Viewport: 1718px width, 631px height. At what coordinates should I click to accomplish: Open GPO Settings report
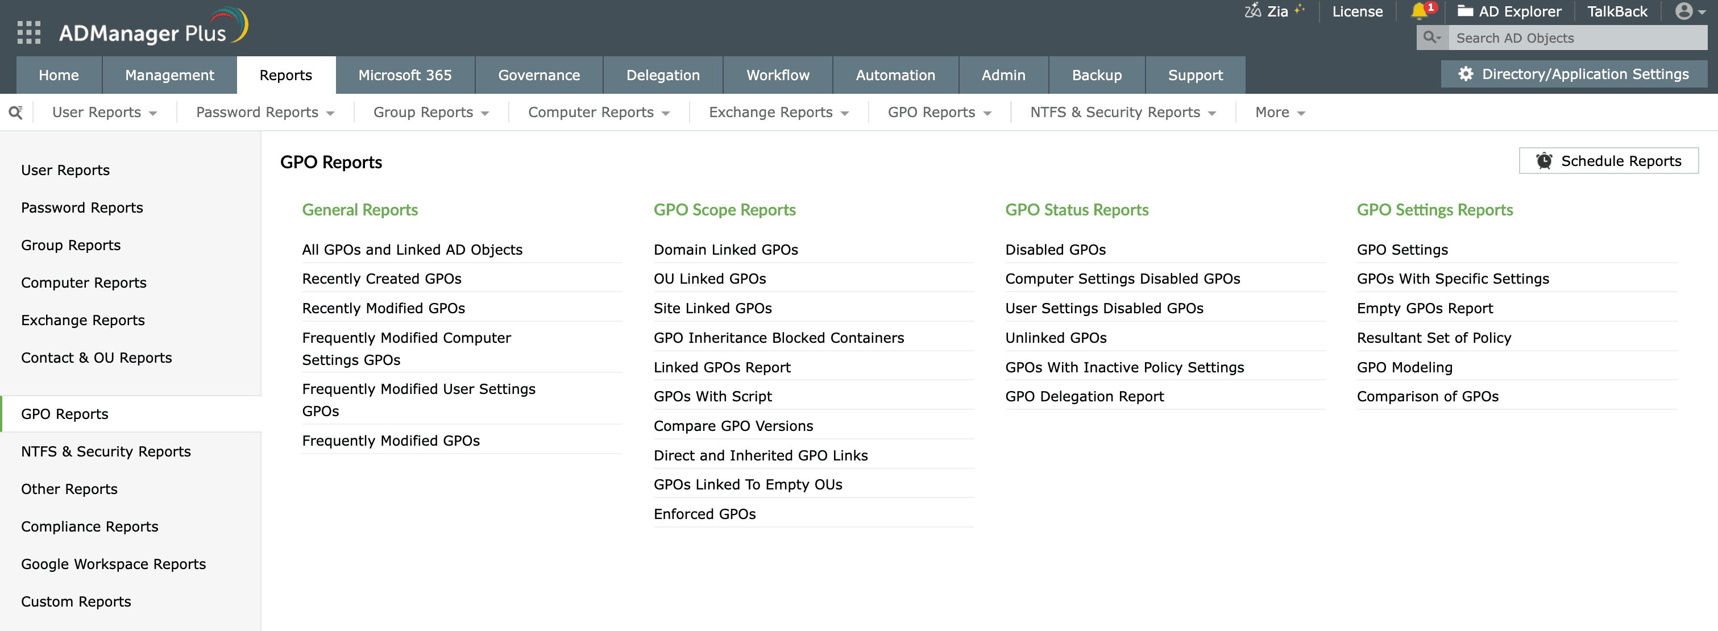coord(1402,250)
